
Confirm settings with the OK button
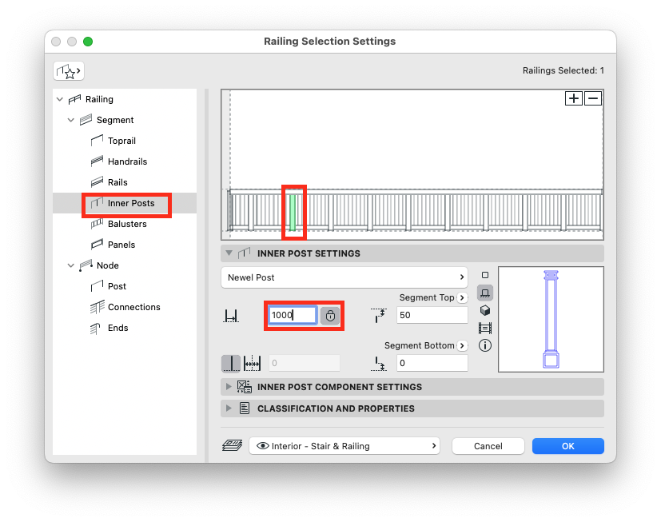pyautogui.click(x=567, y=446)
